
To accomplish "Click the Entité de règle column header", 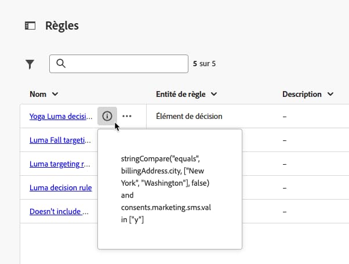I will click(182, 94).
